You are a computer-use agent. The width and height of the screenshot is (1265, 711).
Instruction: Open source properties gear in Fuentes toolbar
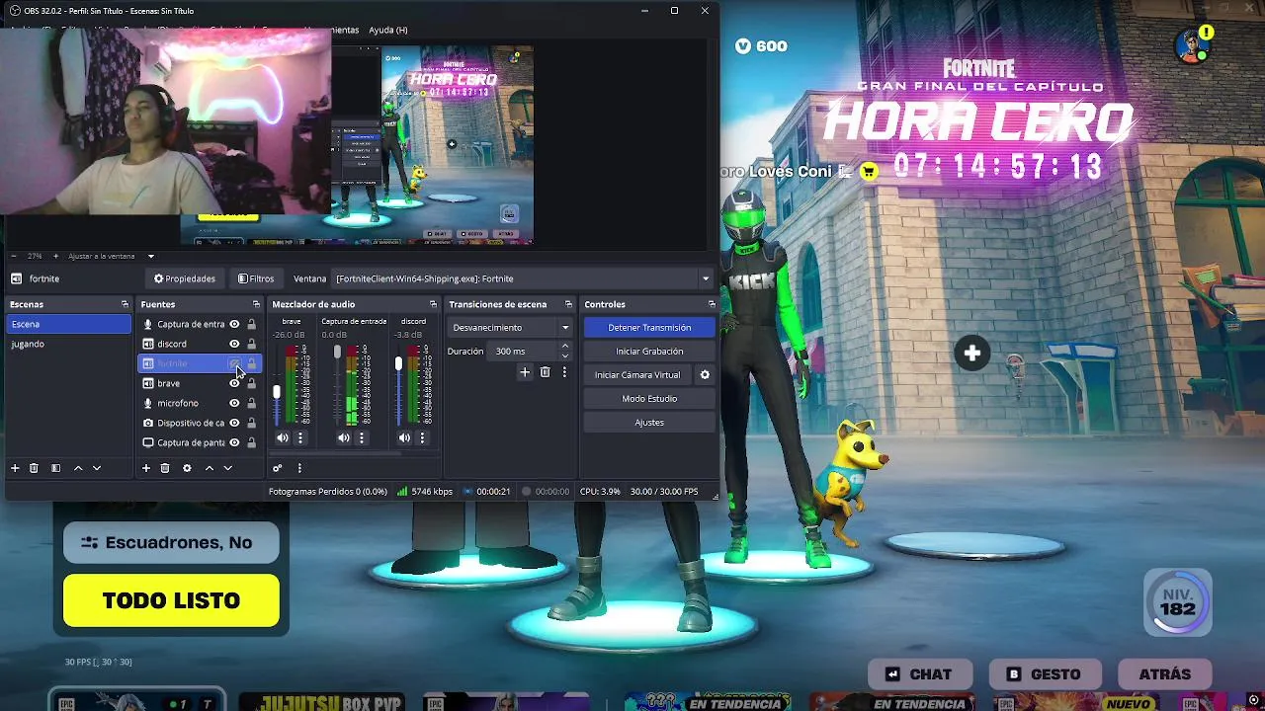click(187, 468)
